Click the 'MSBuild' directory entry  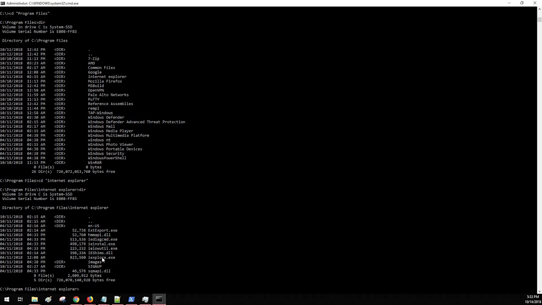click(96, 86)
